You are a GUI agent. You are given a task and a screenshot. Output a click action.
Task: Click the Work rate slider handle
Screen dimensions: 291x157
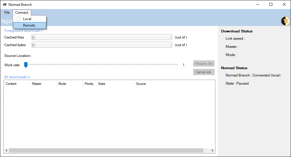coord(26,65)
